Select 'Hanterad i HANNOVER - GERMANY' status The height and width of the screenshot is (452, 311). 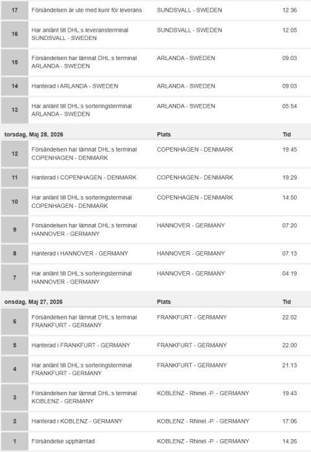tap(80, 253)
